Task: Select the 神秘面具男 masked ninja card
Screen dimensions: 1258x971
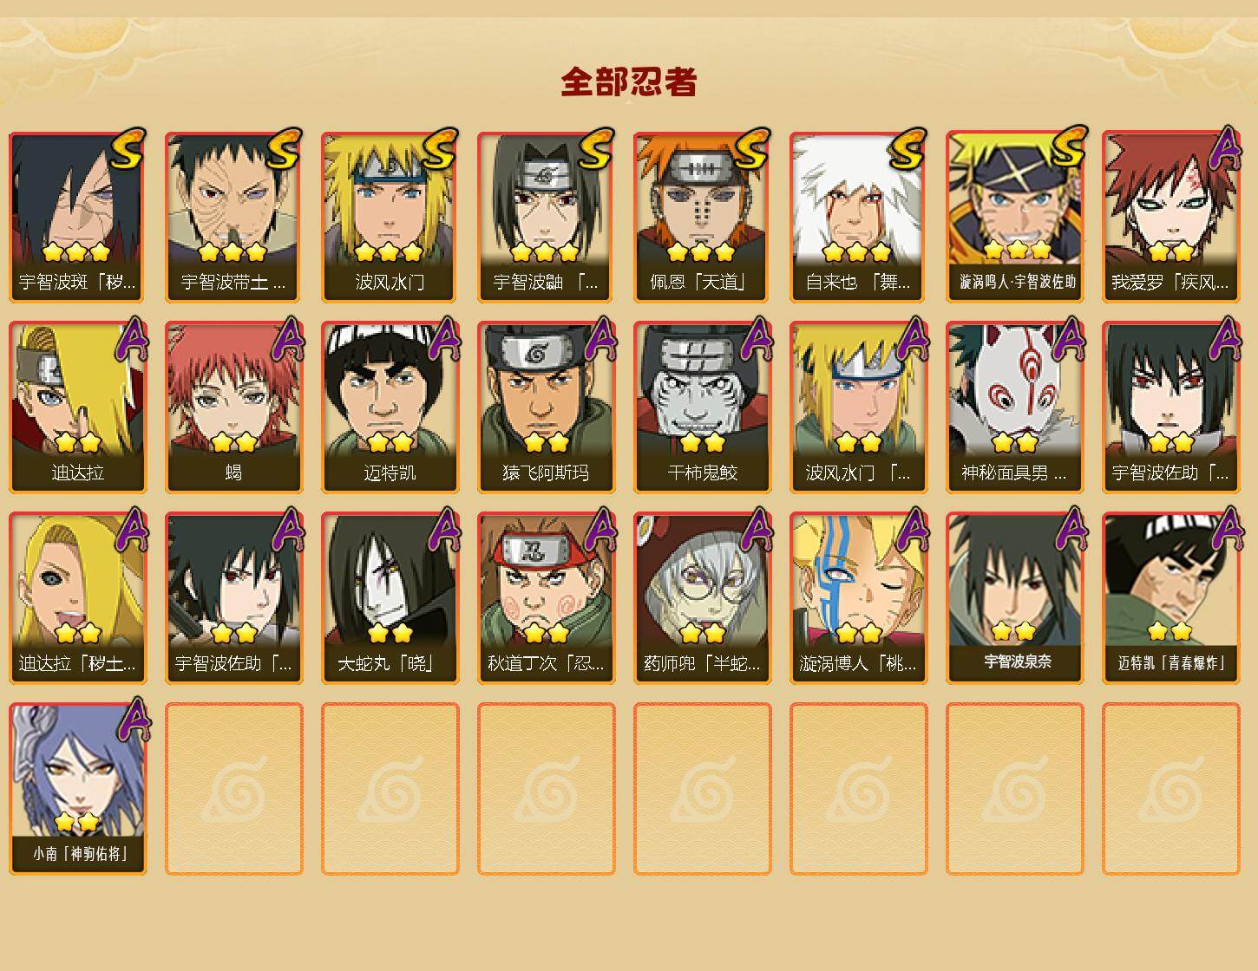Action: pyautogui.click(x=1014, y=407)
